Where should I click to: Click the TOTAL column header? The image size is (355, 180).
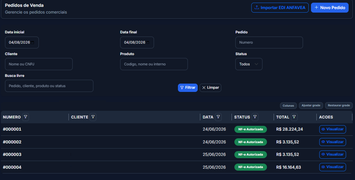[283, 117]
